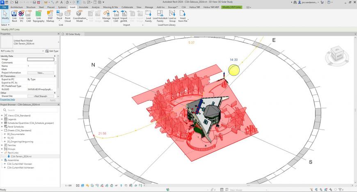Open Manage Links dialog
This screenshot has height=192, width=357.
tap(106, 16)
